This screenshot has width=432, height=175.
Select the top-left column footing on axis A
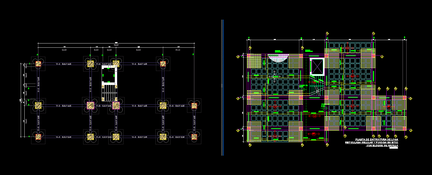(x=38, y=64)
